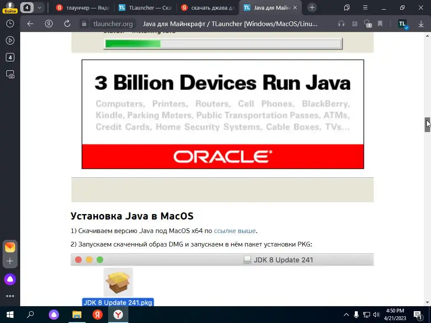Open the TLauncher extension icon
Viewport: 431px width, 323px height.
(x=403, y=24)
